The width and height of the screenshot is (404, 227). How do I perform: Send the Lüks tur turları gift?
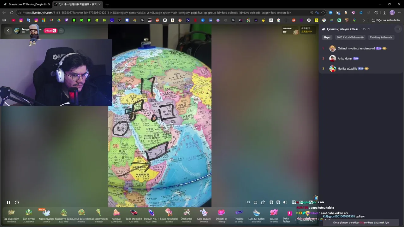pos(257,215)
